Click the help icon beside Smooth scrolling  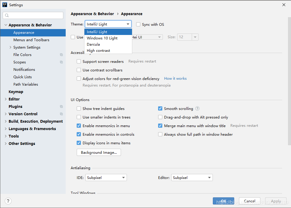coord(197,108)
